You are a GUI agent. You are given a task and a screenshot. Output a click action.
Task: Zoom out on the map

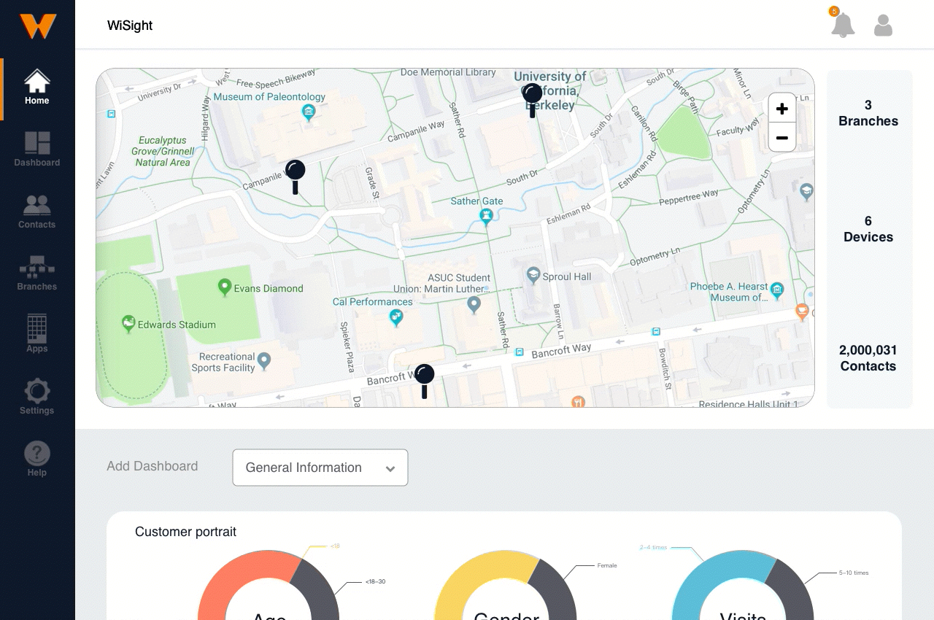[x=782, y=137]
